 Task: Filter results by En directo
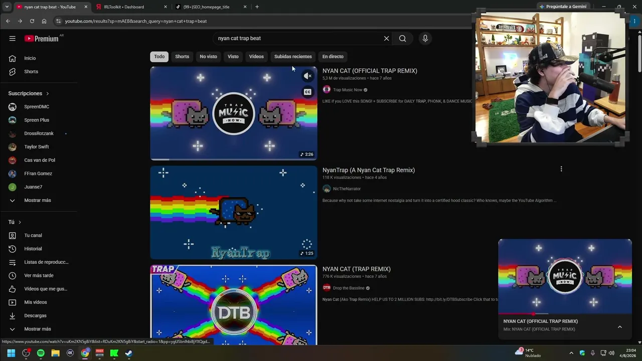pyautogui.click(x=333, y=57)
